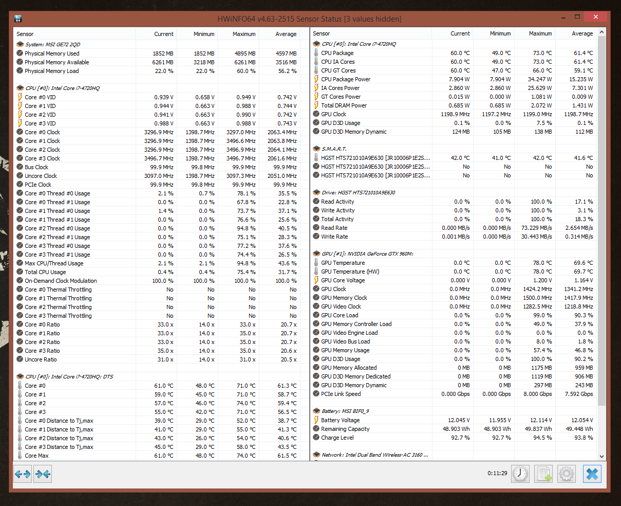Click the Maximum column header in right panel
Image resolution: width=621 pixels, height=506 pixels.
pyautogui.click(x=535, y=33)
